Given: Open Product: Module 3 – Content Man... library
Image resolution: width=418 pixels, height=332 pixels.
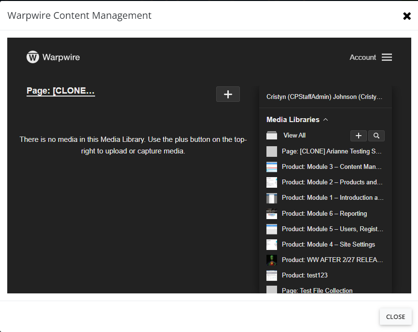Looking at the screenshot, I should tap(332, 167).
